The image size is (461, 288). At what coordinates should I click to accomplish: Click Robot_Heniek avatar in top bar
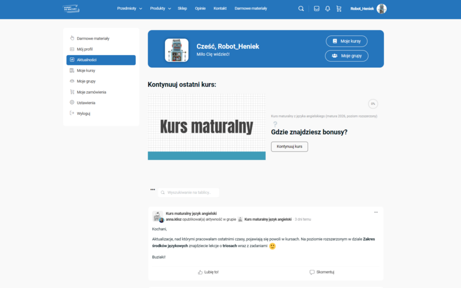[381, 9]
